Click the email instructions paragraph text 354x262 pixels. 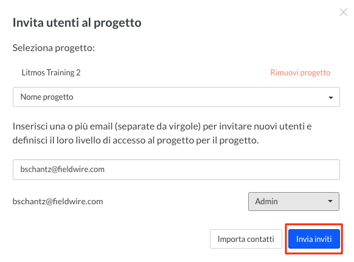(x=162, y=133)
